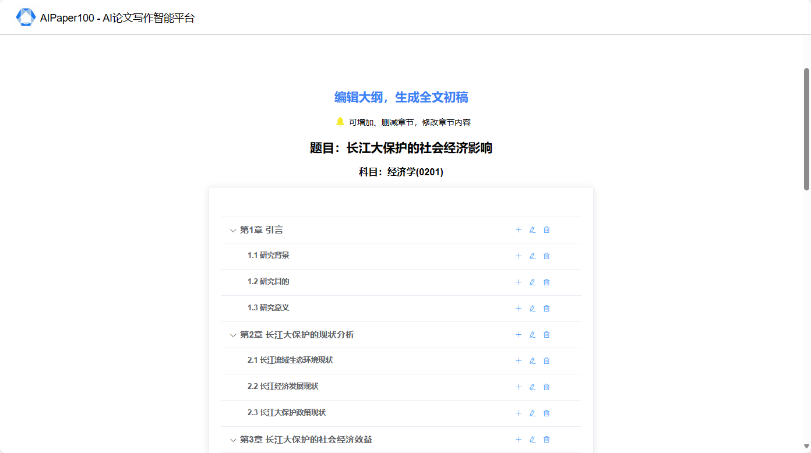Delete the 第1章 引言 chapter
This screenshot has width=811, height=453.
pyautogui.click(x=546, y=230)
